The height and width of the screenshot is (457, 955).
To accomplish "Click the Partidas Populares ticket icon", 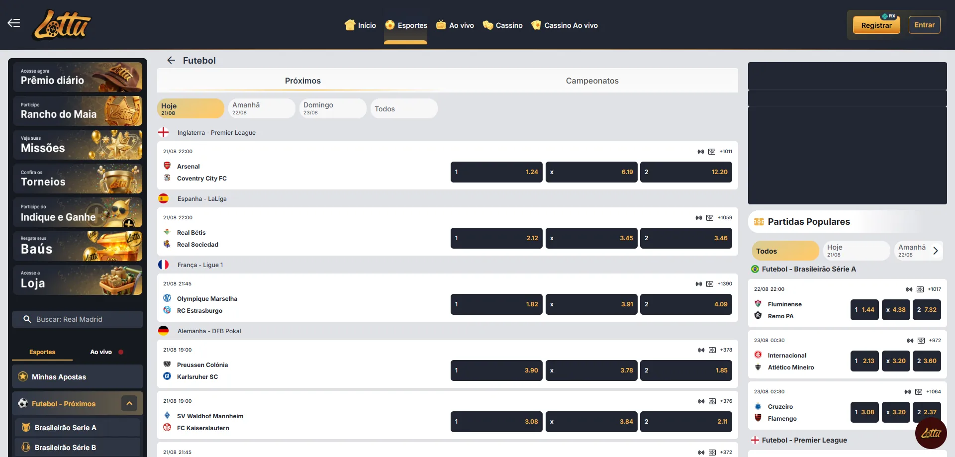I will tap(759, 222).
